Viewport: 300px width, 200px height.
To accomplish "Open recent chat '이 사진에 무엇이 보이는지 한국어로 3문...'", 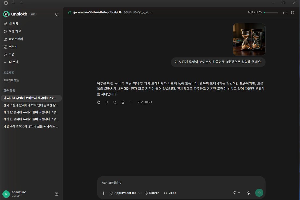I will coord(31,98).
